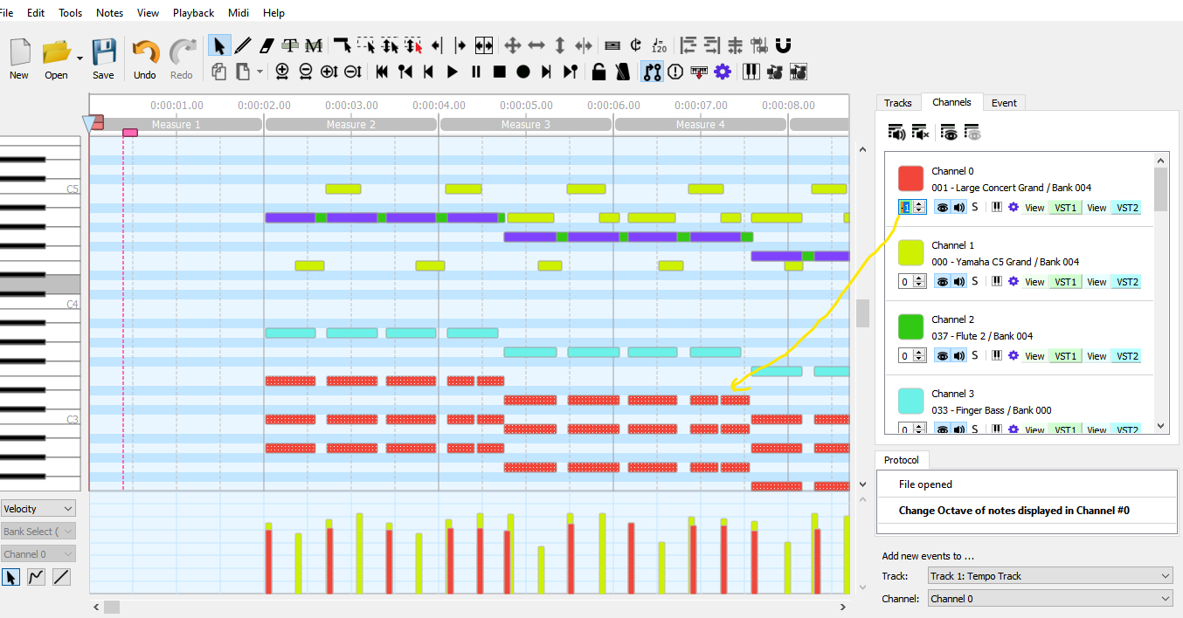Click Channel 1 yellow-green color swatch
Viewport: 1183px width, 618px height.
point(911,252)
